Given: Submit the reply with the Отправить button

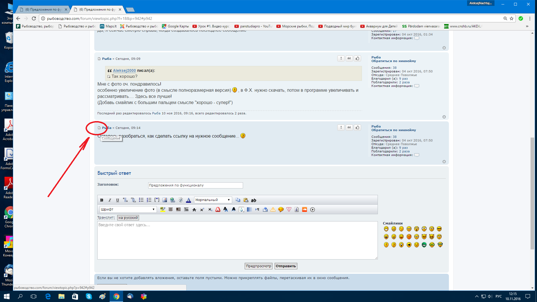Looking at the screenshot, I should (286, 266).
